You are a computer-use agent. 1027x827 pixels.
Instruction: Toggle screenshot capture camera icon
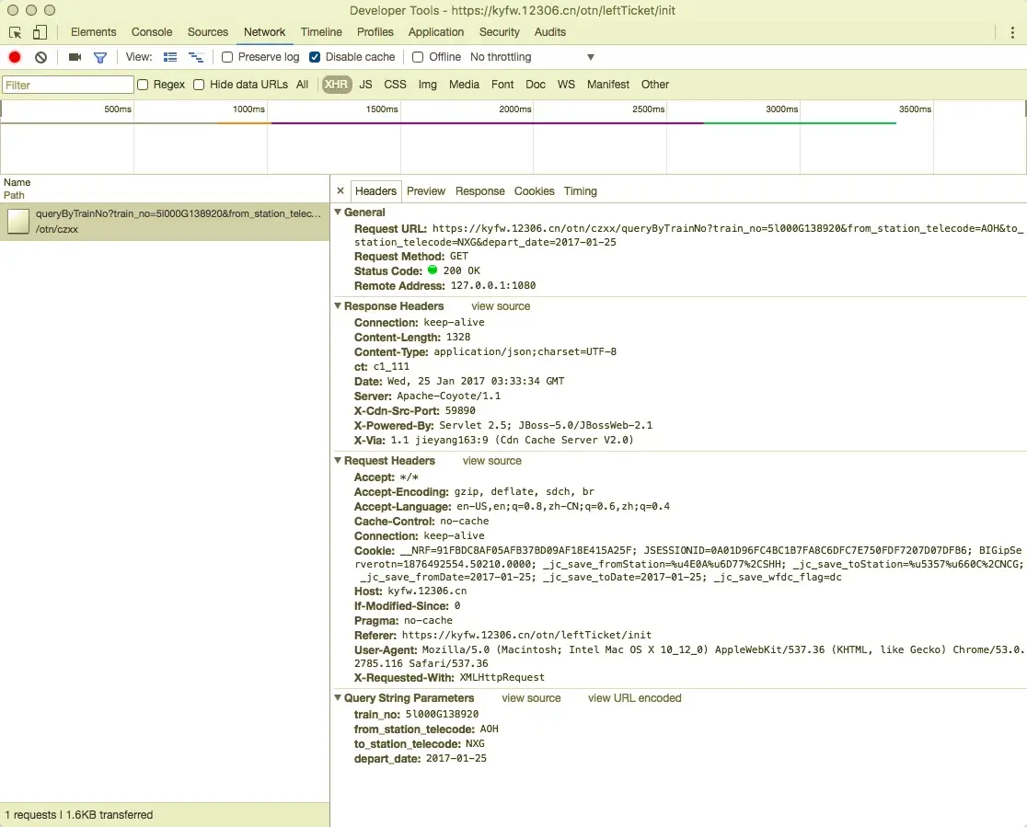pos(75,57)
